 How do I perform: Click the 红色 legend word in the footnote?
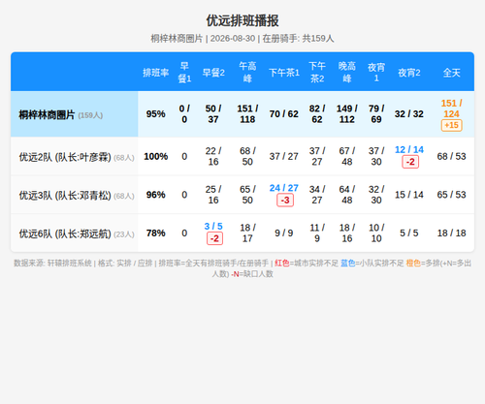coord(282,264)
